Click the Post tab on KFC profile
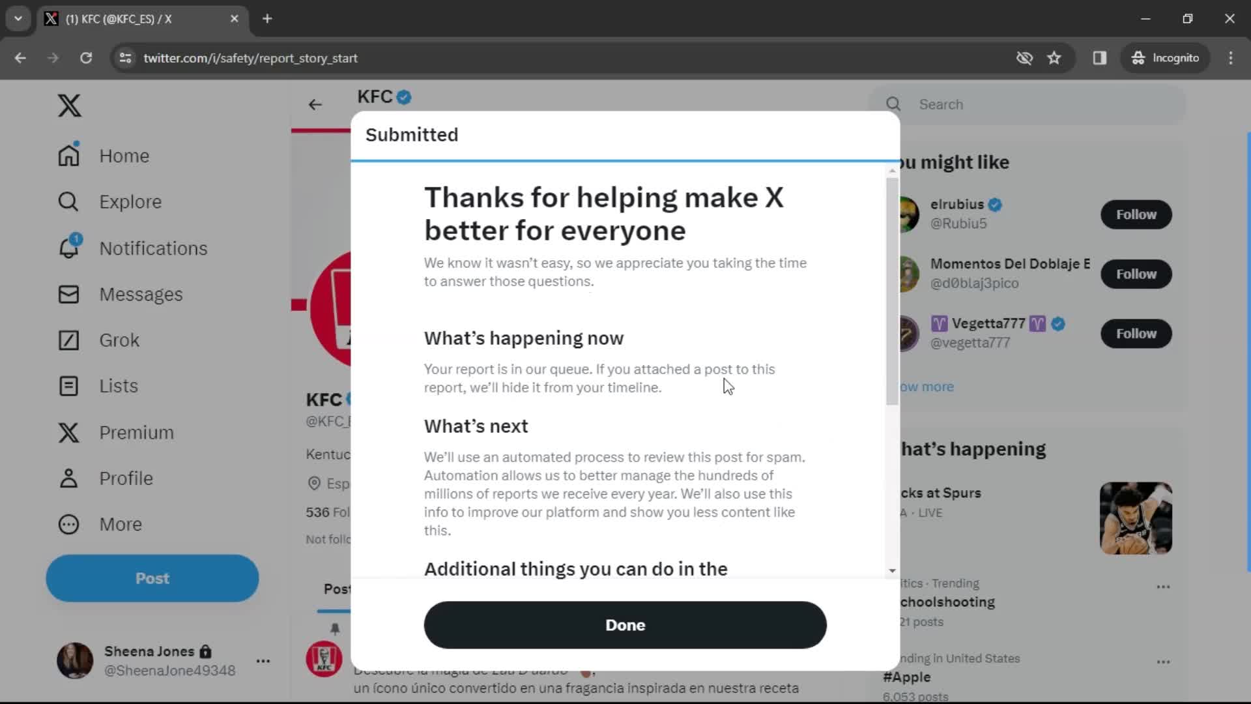Image resolution: width=1251 pixels, height=704 pixels. 339,589
